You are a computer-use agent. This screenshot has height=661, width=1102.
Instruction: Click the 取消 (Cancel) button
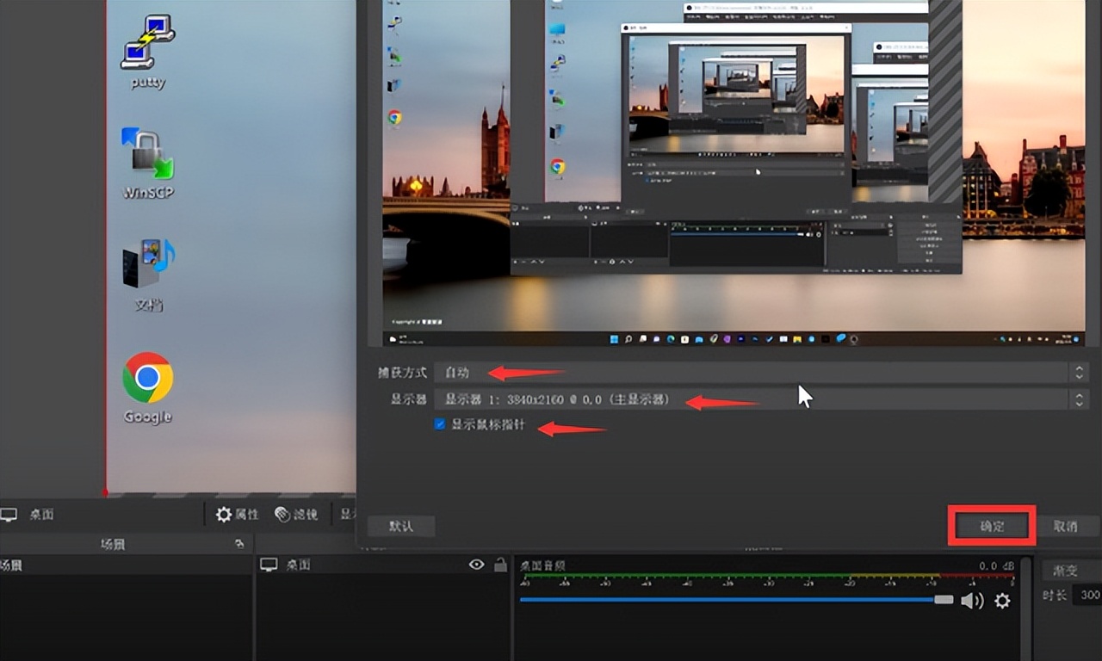[x=1066, y=526]
